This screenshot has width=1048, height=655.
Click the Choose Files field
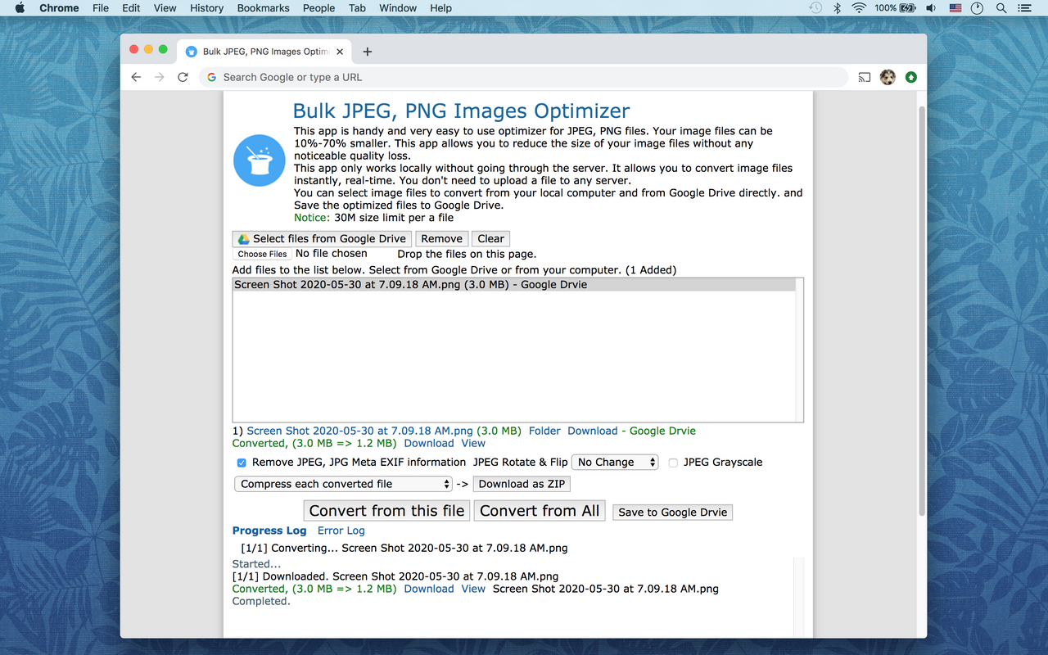point(262,254)
